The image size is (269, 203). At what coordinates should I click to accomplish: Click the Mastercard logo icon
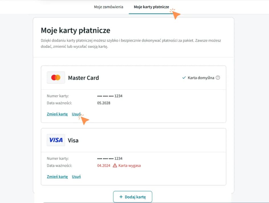pos(56,77)
